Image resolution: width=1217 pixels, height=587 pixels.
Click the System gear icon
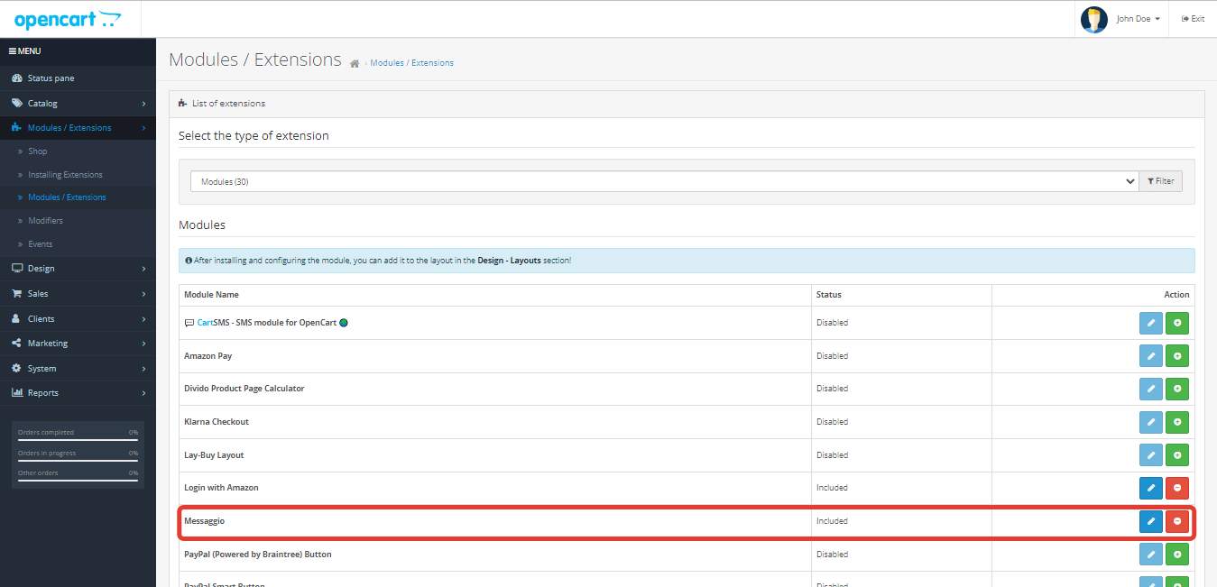tap(17, 369)
